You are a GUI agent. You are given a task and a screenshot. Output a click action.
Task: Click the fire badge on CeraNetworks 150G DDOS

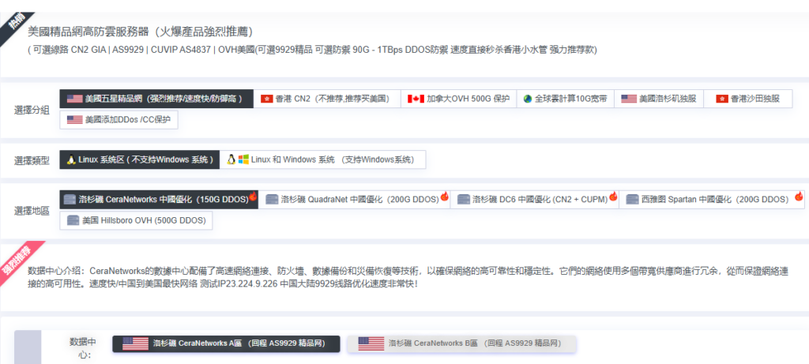click(x=253, y=196)
